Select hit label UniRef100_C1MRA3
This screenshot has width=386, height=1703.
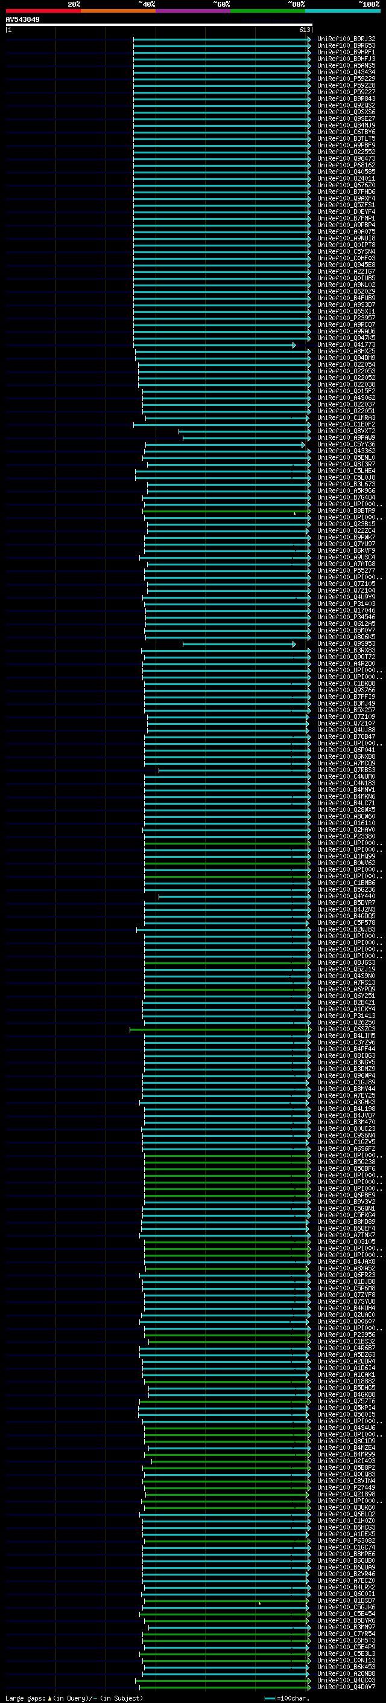(346, 418)
